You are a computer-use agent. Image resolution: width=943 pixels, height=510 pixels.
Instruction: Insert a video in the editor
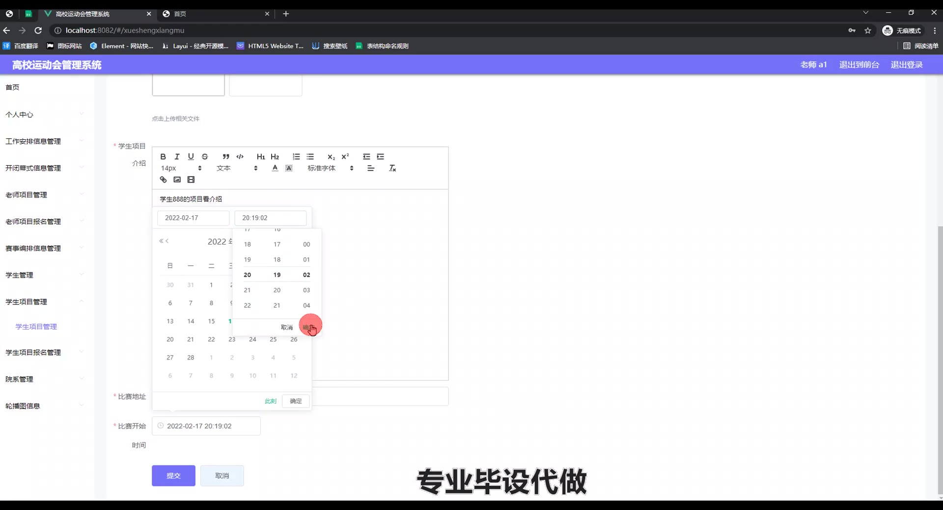[191, 179]
